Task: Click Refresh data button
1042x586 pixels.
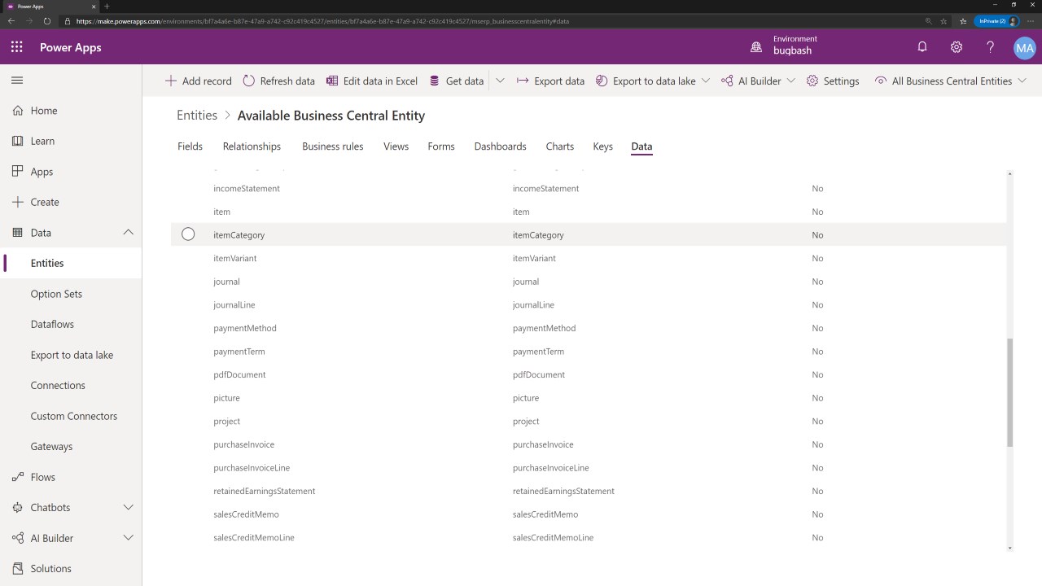Action: [278, 81]
